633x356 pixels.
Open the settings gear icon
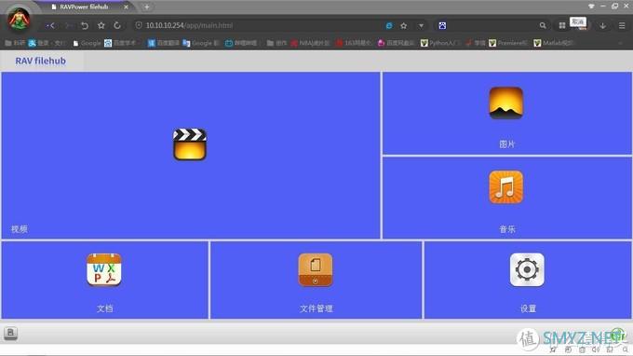tap(527, 269)
